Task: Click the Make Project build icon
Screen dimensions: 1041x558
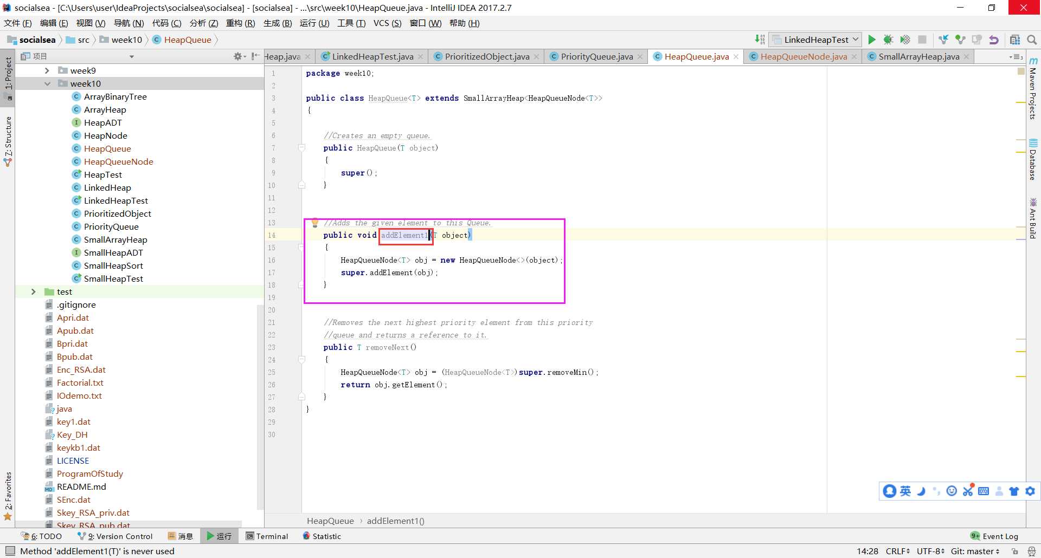Action: click(x=760, y=40)
